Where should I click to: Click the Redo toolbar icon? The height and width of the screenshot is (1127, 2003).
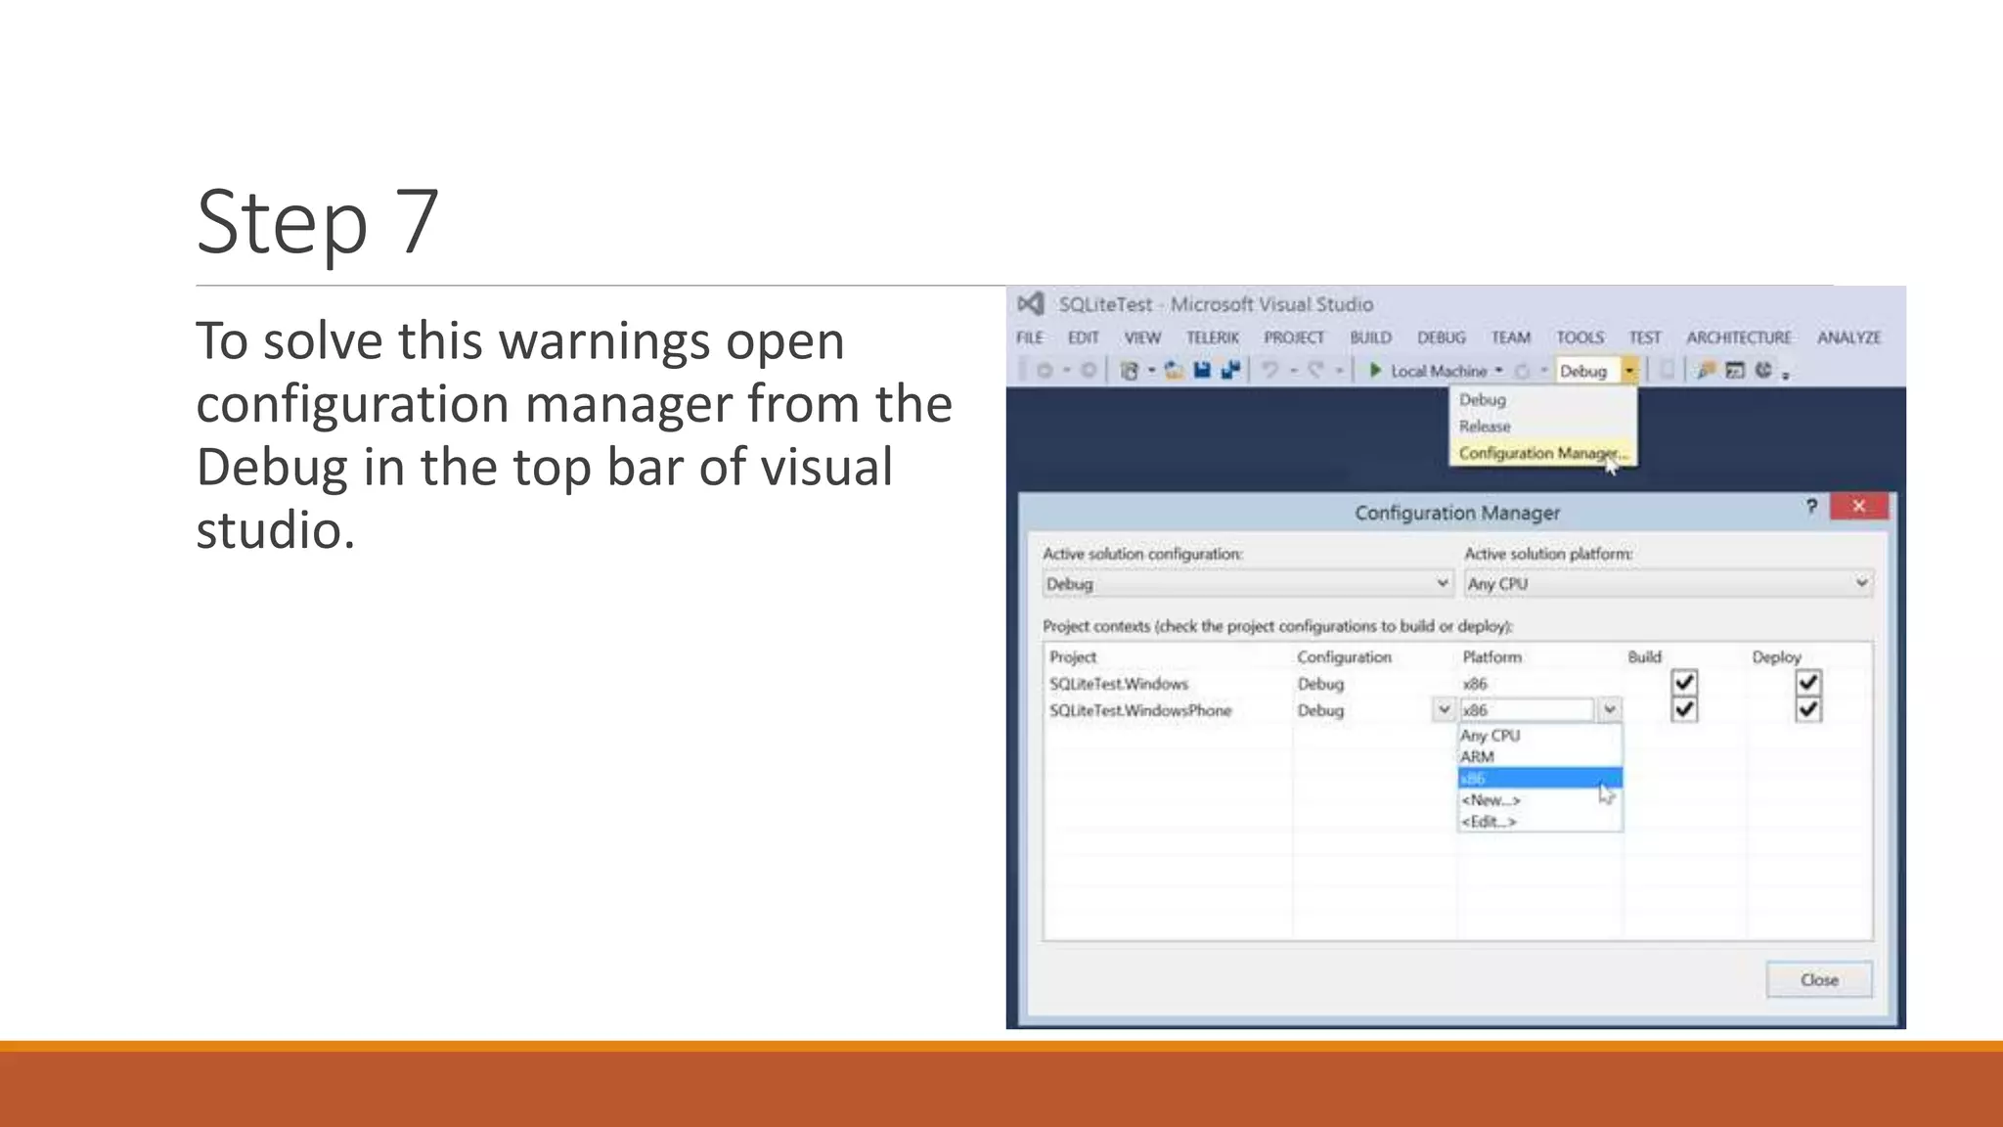coord(1316,370)
